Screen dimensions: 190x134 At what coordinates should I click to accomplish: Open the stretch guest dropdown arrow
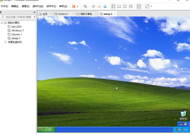[x=151, y=6]
